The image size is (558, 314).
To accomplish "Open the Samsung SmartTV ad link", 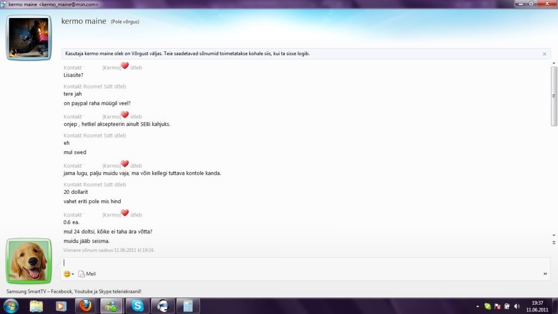I will point(74,292).
